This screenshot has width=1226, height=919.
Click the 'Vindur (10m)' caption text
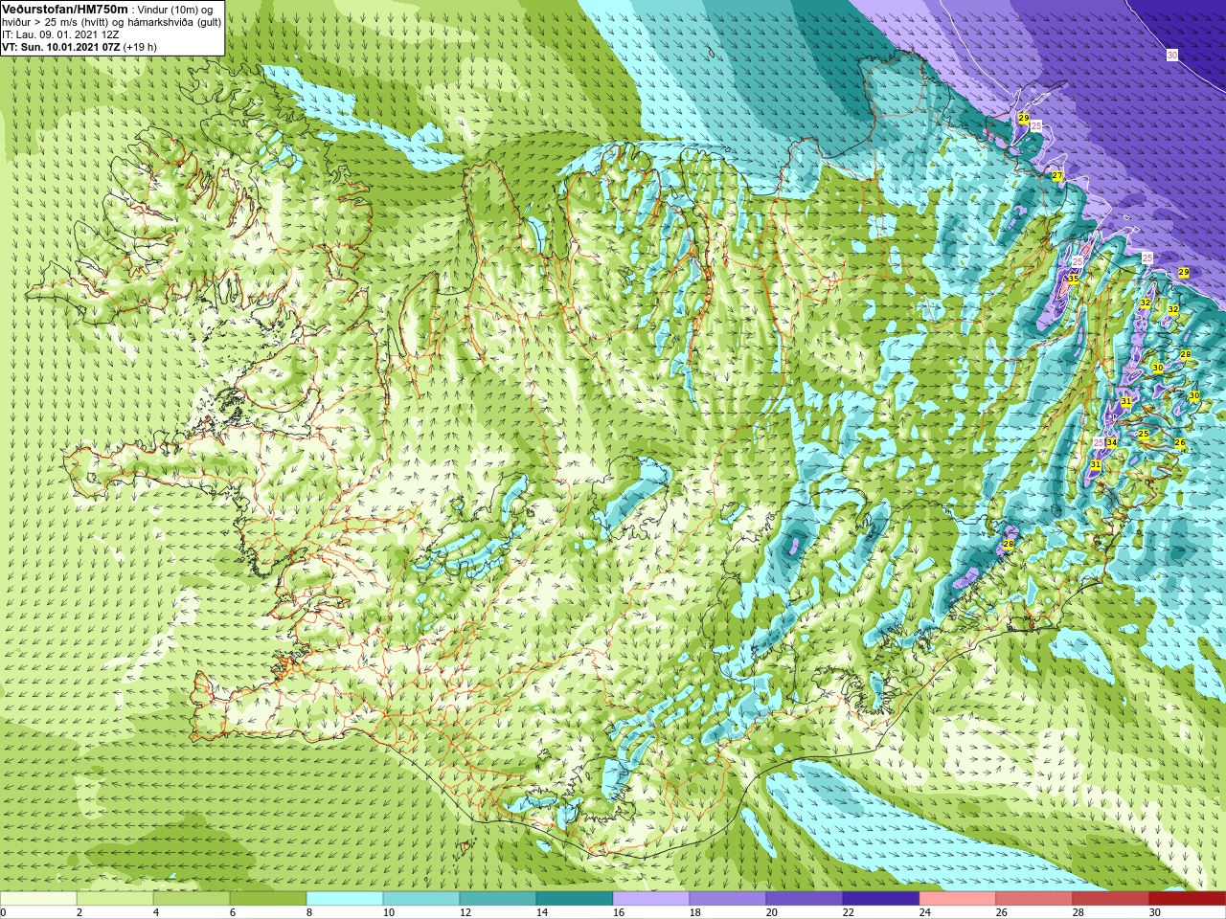[169, 10]
